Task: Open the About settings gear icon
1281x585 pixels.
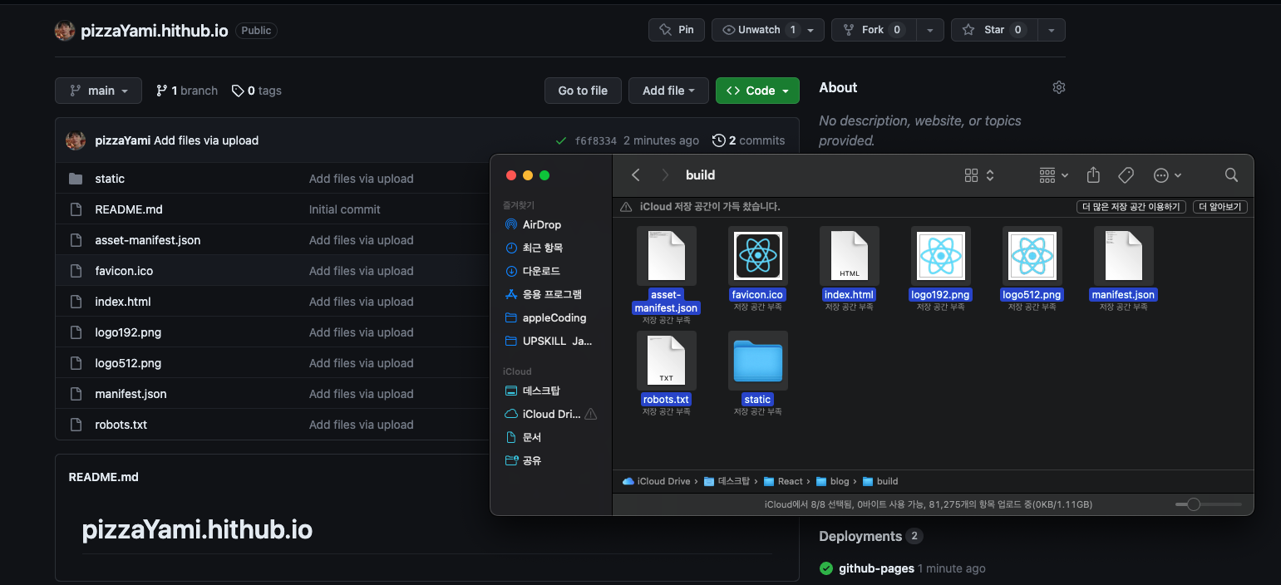Action: coord(1059,87)
